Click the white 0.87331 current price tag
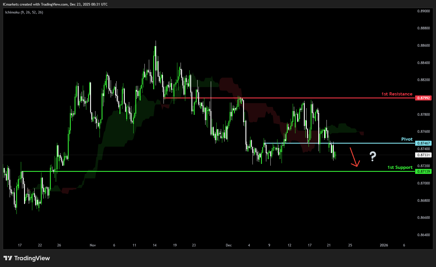Screen dimensions: 436x267 click(423, 155)
